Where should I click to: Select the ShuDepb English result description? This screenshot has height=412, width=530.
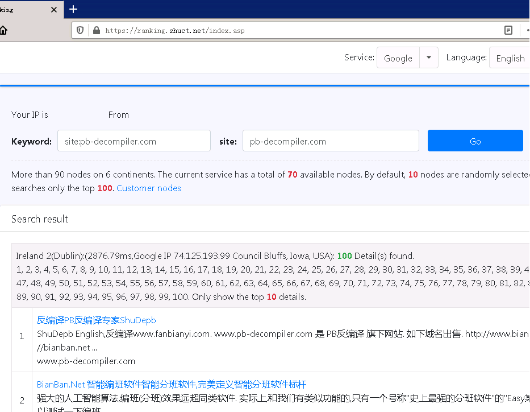point(282,340)
